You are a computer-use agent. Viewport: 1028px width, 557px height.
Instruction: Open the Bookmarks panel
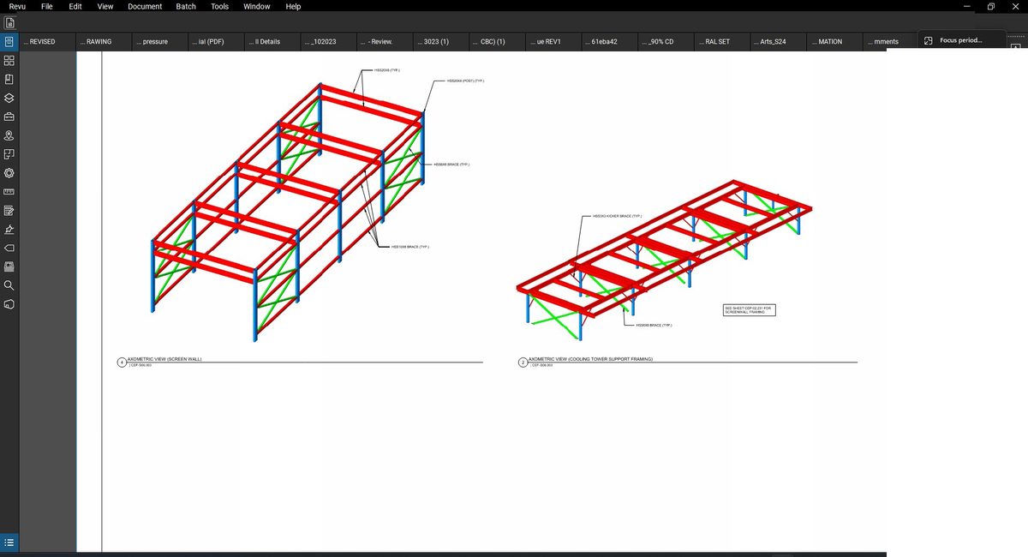pos(9,78)
